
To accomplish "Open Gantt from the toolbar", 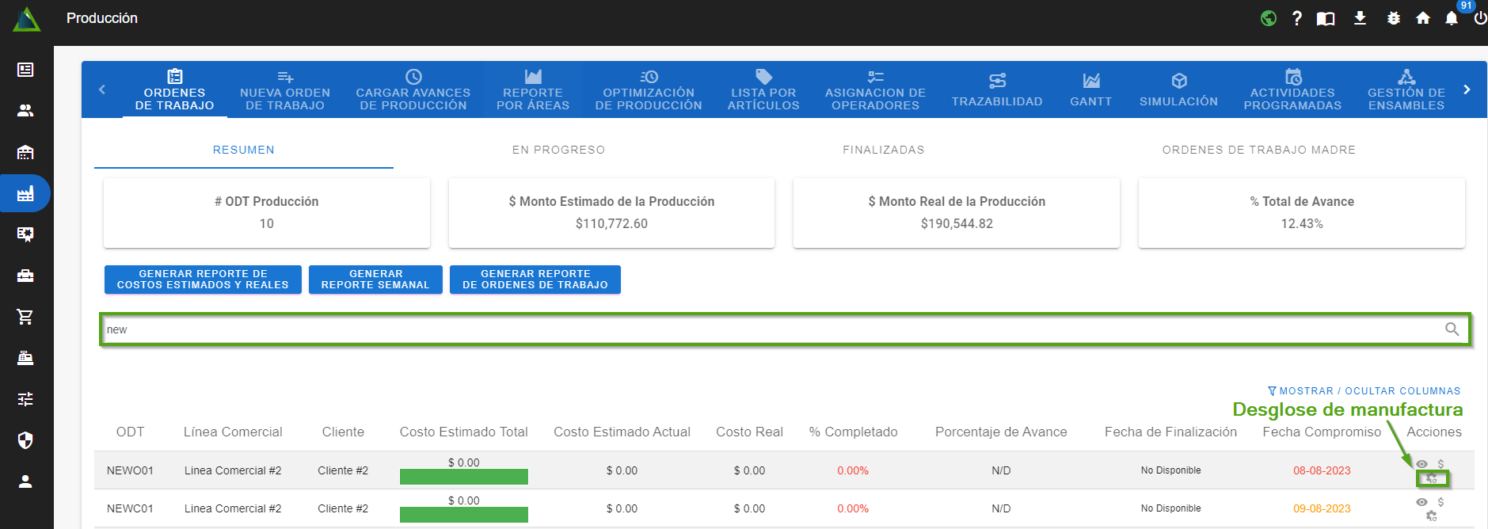I will pyautogui.click(x=1090, y=89).
